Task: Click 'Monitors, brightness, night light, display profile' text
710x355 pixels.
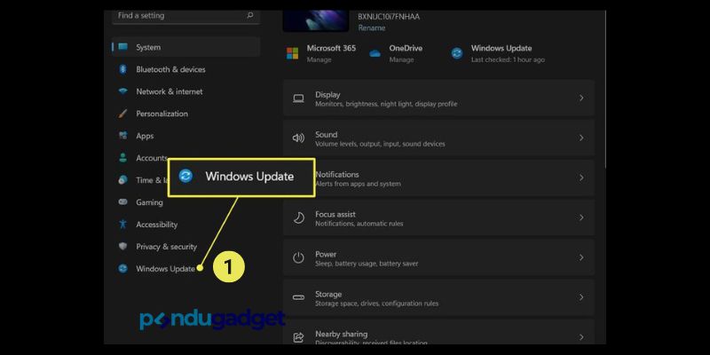Action: 386,104
